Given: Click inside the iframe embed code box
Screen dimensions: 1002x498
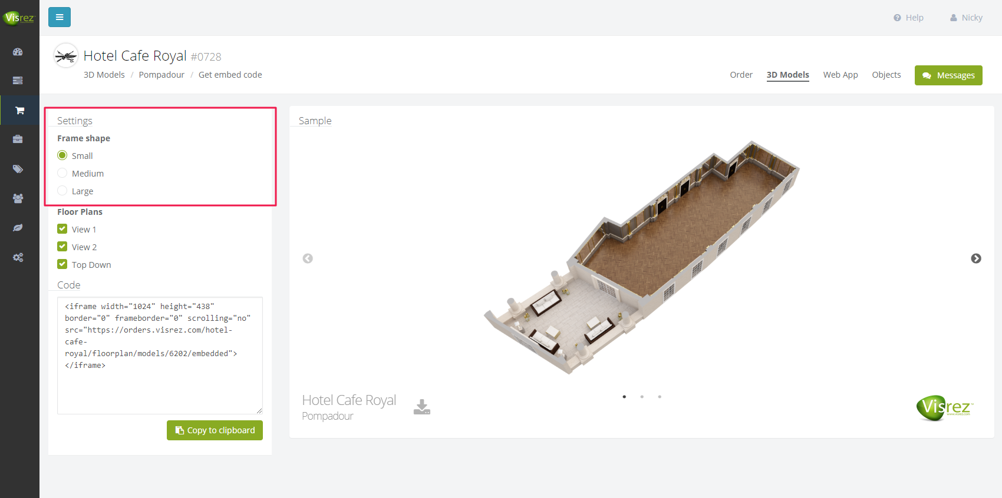Looking at the screenshot, I should tap(160, 356).
